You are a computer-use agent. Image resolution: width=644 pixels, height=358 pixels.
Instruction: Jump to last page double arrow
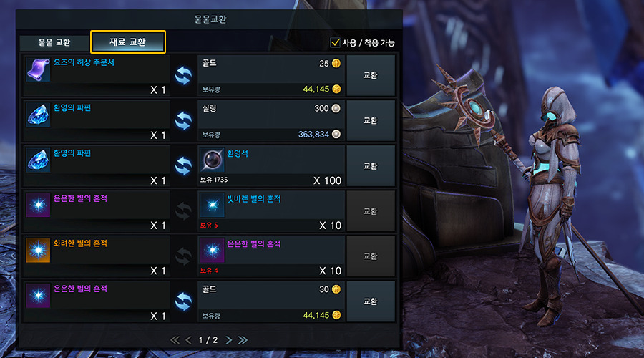coord(243,340)
